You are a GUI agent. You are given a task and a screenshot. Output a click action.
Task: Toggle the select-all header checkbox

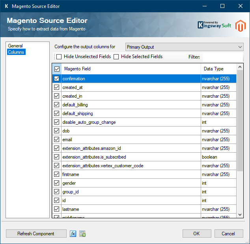[x=57, y=69]
